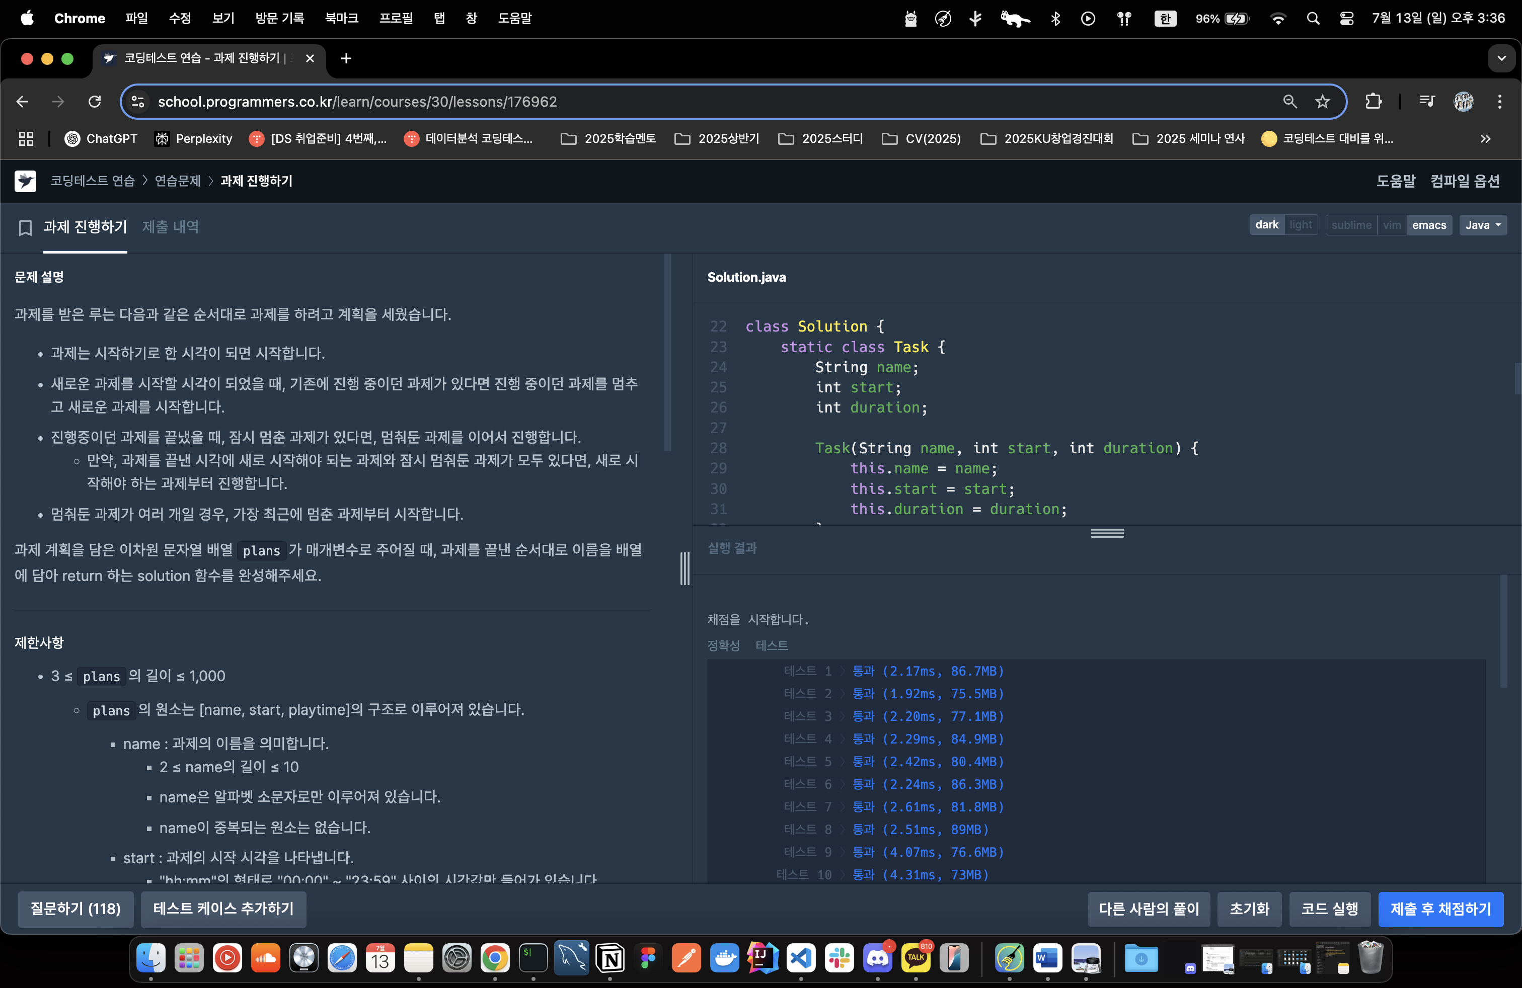Open the 파일 menu in menu bar
The image size is (1522, 988).
(x=136, y=19)
